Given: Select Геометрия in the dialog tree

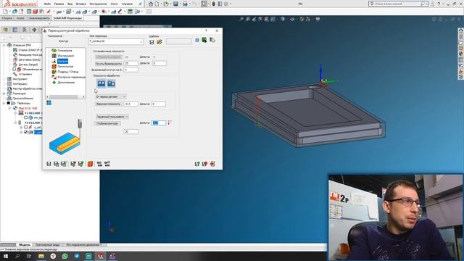Looking at the screenshot, I should click(x=65, y=50).
